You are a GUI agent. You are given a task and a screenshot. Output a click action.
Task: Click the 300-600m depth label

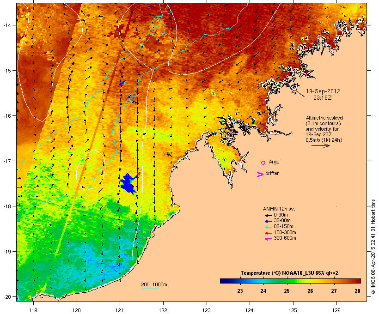(285, 238)
